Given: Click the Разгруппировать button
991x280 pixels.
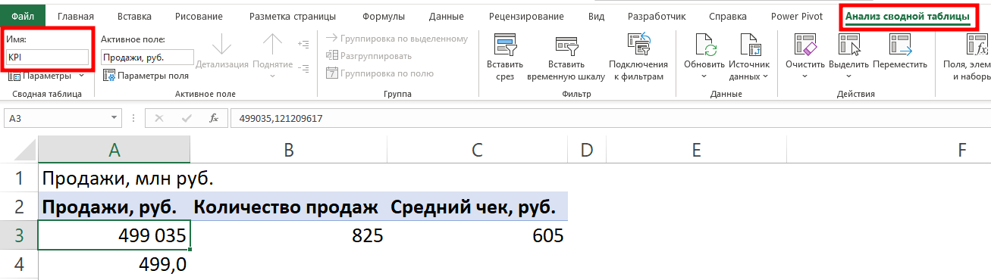Looking at the screenshot, I should [x=368, y=56].
